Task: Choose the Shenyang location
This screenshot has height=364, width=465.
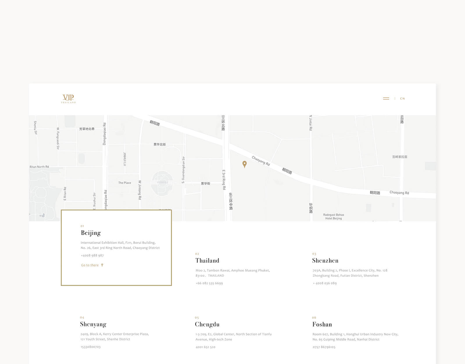Action: click(x=93, y=324)
